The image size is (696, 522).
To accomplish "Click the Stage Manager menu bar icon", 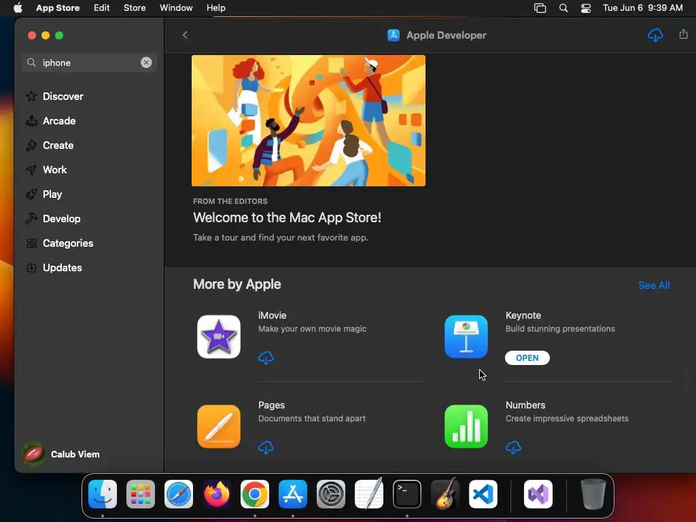I will tap(540, 8).
